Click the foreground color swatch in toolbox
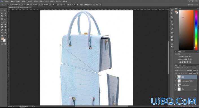 click(3, 39)
